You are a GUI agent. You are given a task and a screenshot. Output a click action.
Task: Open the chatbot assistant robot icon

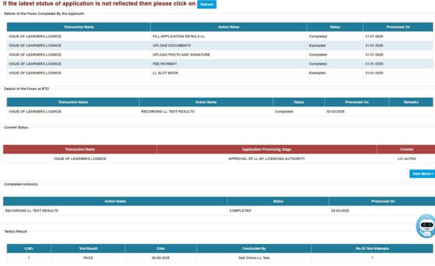426,225
